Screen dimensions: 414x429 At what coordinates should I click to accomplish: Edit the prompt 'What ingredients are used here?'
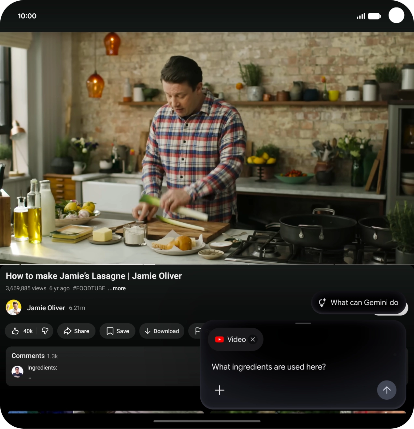click(x=269, y=367)
